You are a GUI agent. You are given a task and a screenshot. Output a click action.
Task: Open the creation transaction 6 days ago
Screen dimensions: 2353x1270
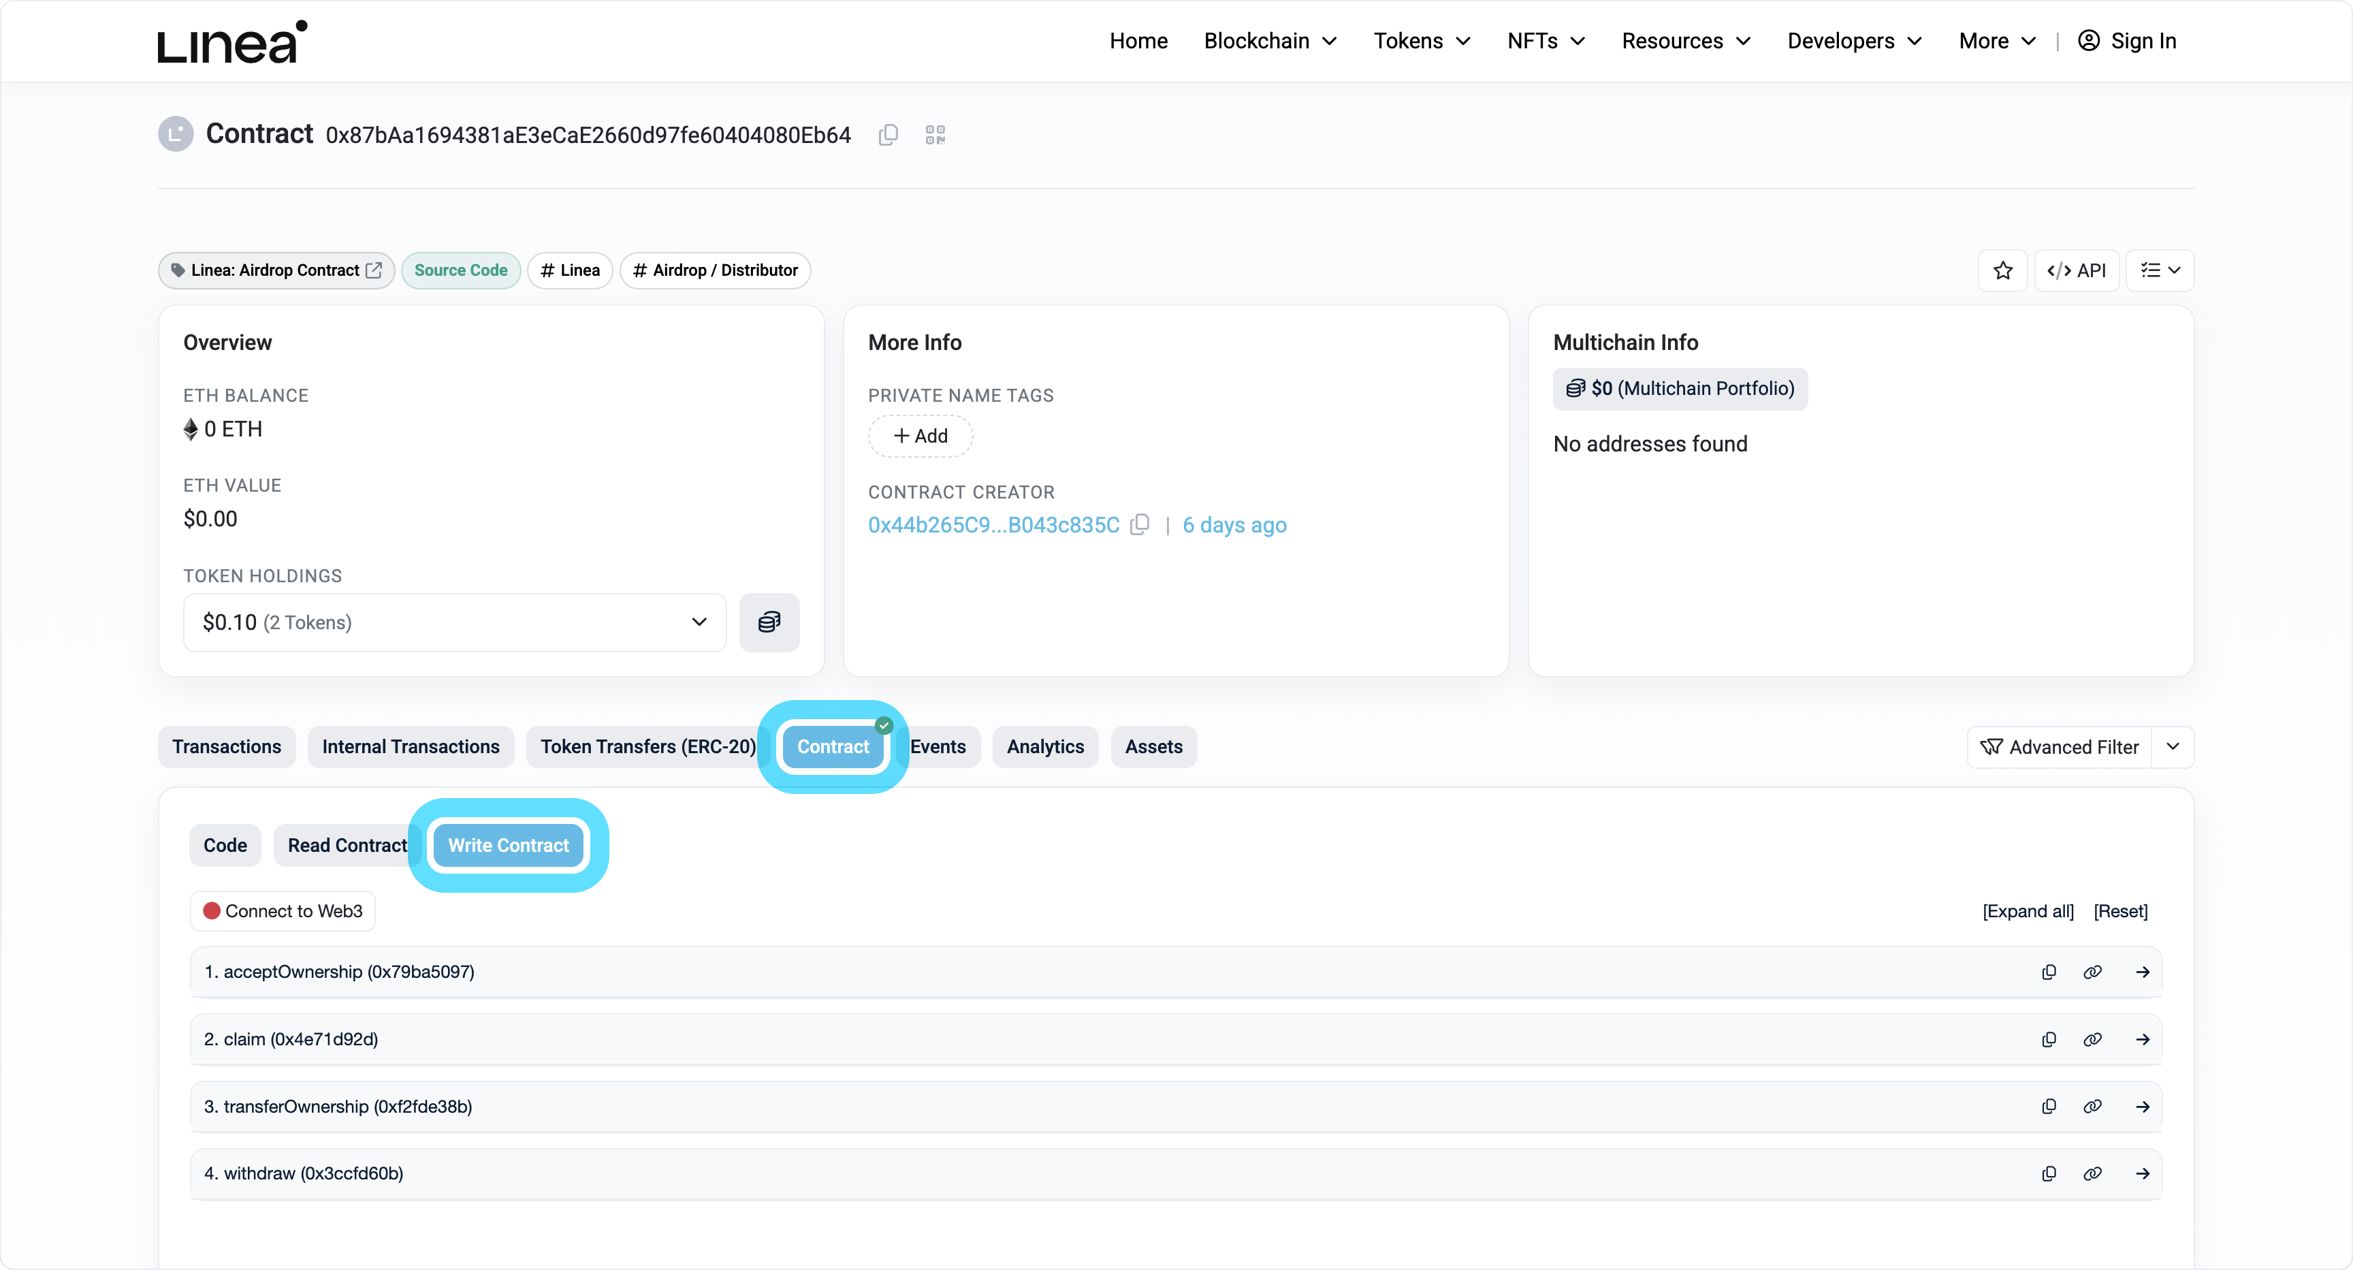click(1234, 525)
